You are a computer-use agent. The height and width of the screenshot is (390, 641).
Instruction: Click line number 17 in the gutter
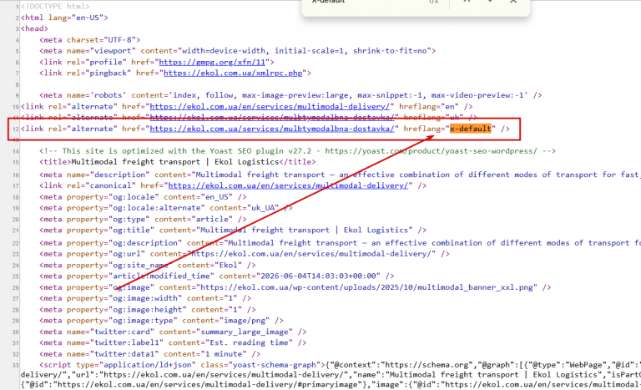tap(16, 186)
